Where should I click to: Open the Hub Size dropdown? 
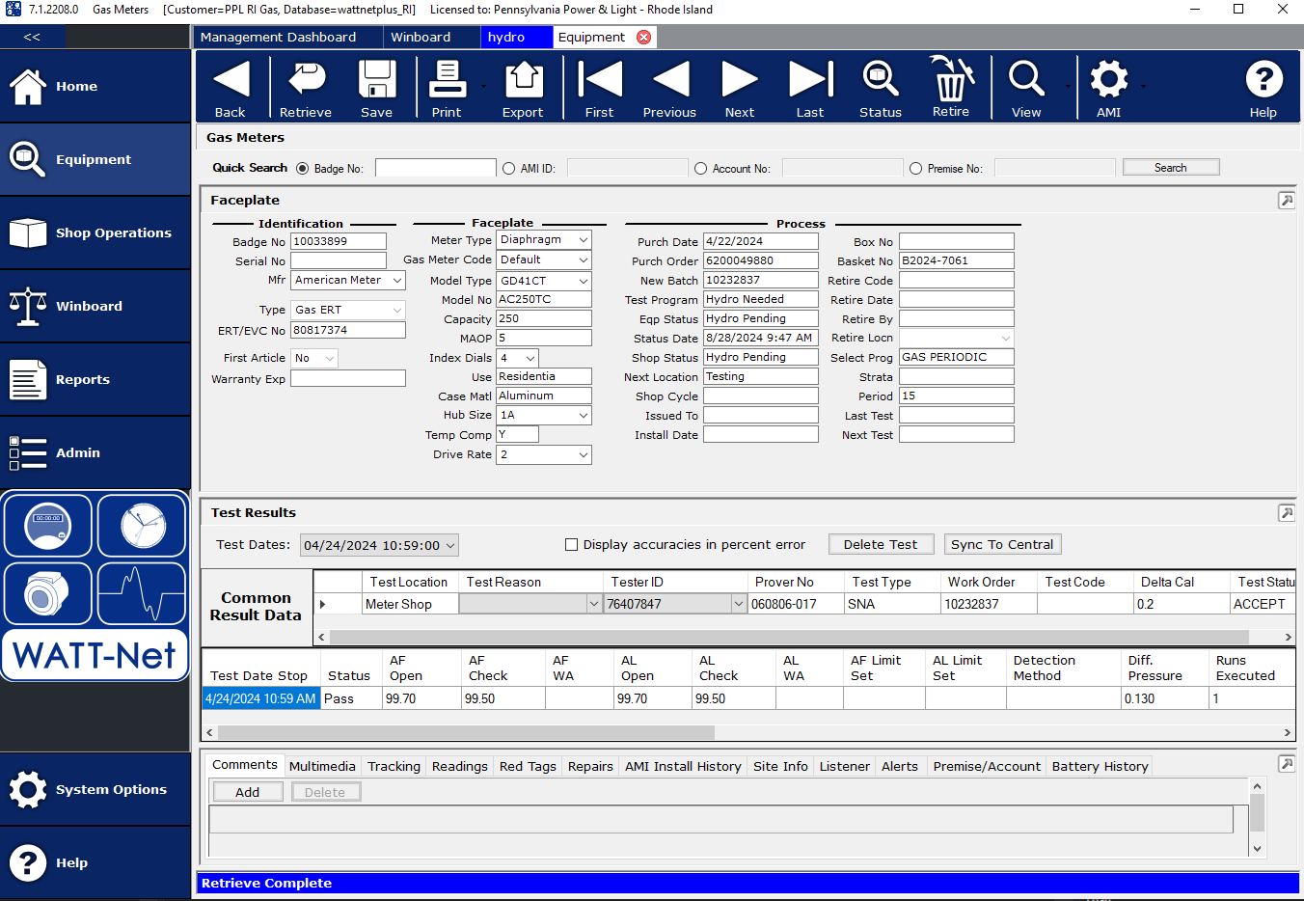coord(584,415)
